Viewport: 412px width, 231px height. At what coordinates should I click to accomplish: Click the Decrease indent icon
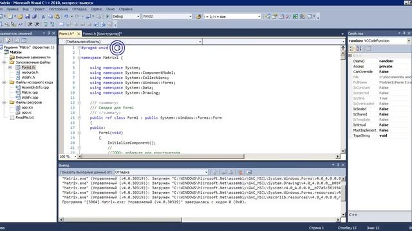coord(30,24)
